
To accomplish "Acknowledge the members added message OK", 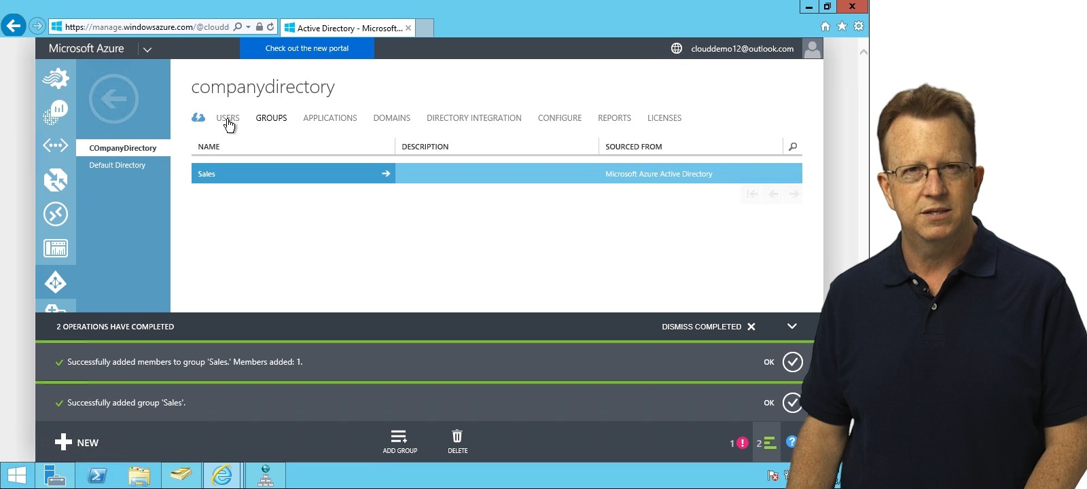I will coord(792,362).
